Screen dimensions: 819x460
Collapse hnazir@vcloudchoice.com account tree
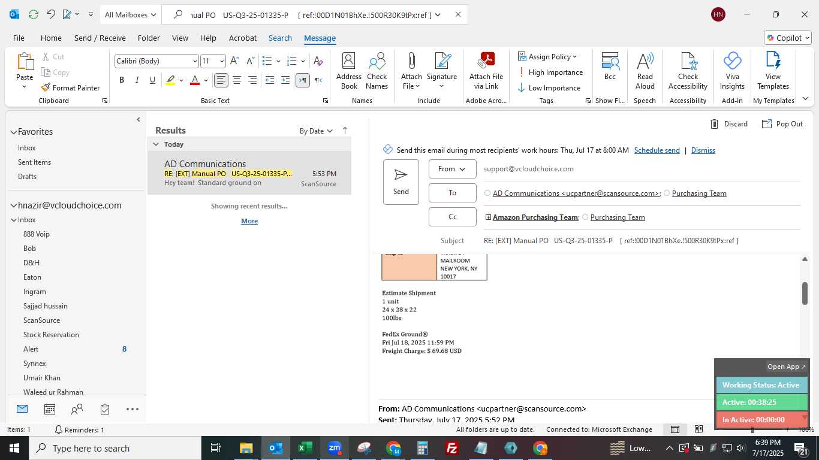[x=13, y=205]
